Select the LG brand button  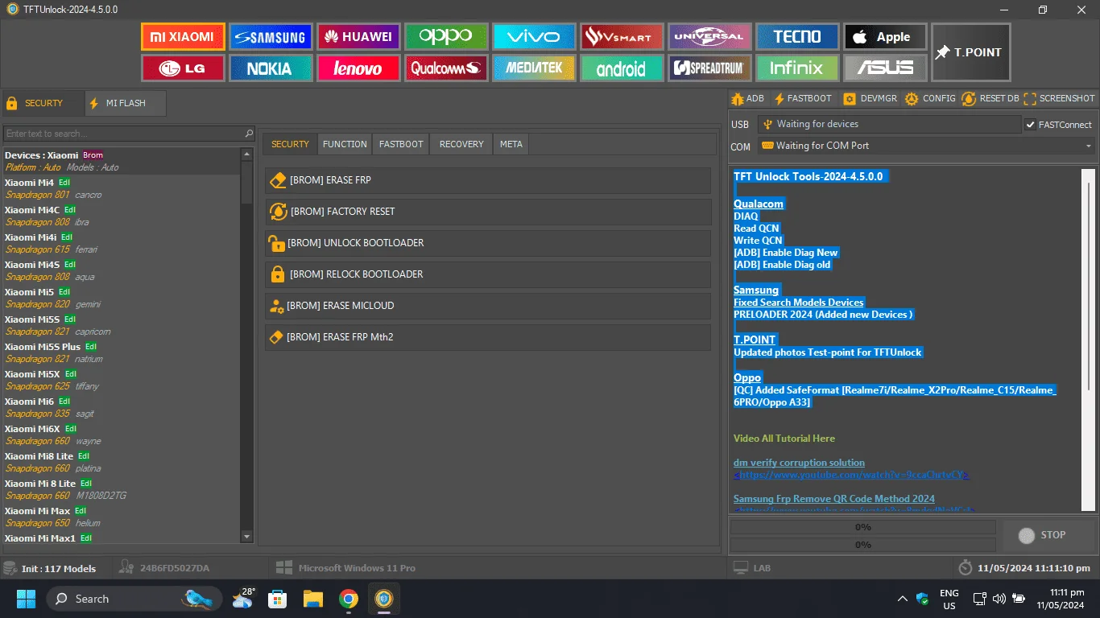pos(183,68)
